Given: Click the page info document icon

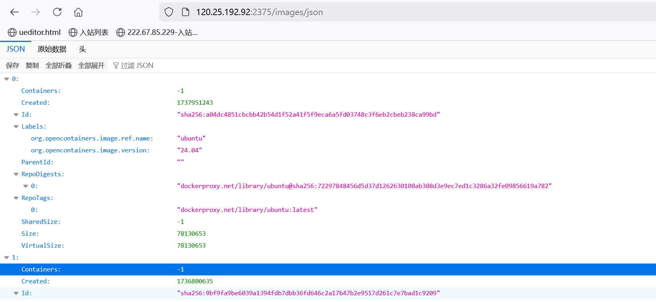Looking at the screenshot, I should [x=185, y=12].
